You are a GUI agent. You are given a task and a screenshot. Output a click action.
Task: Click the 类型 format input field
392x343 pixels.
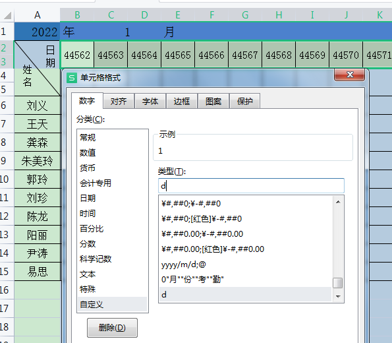click(x=251, y=186)
